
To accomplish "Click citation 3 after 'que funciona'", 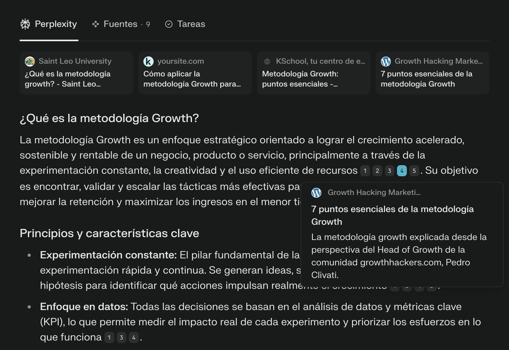I will click(122, 338).
